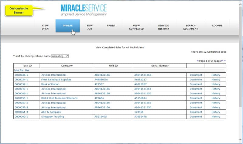The width and height of the screenshot is (243, 144).
Task: View History for task 0000024-1
Action: 216,80
